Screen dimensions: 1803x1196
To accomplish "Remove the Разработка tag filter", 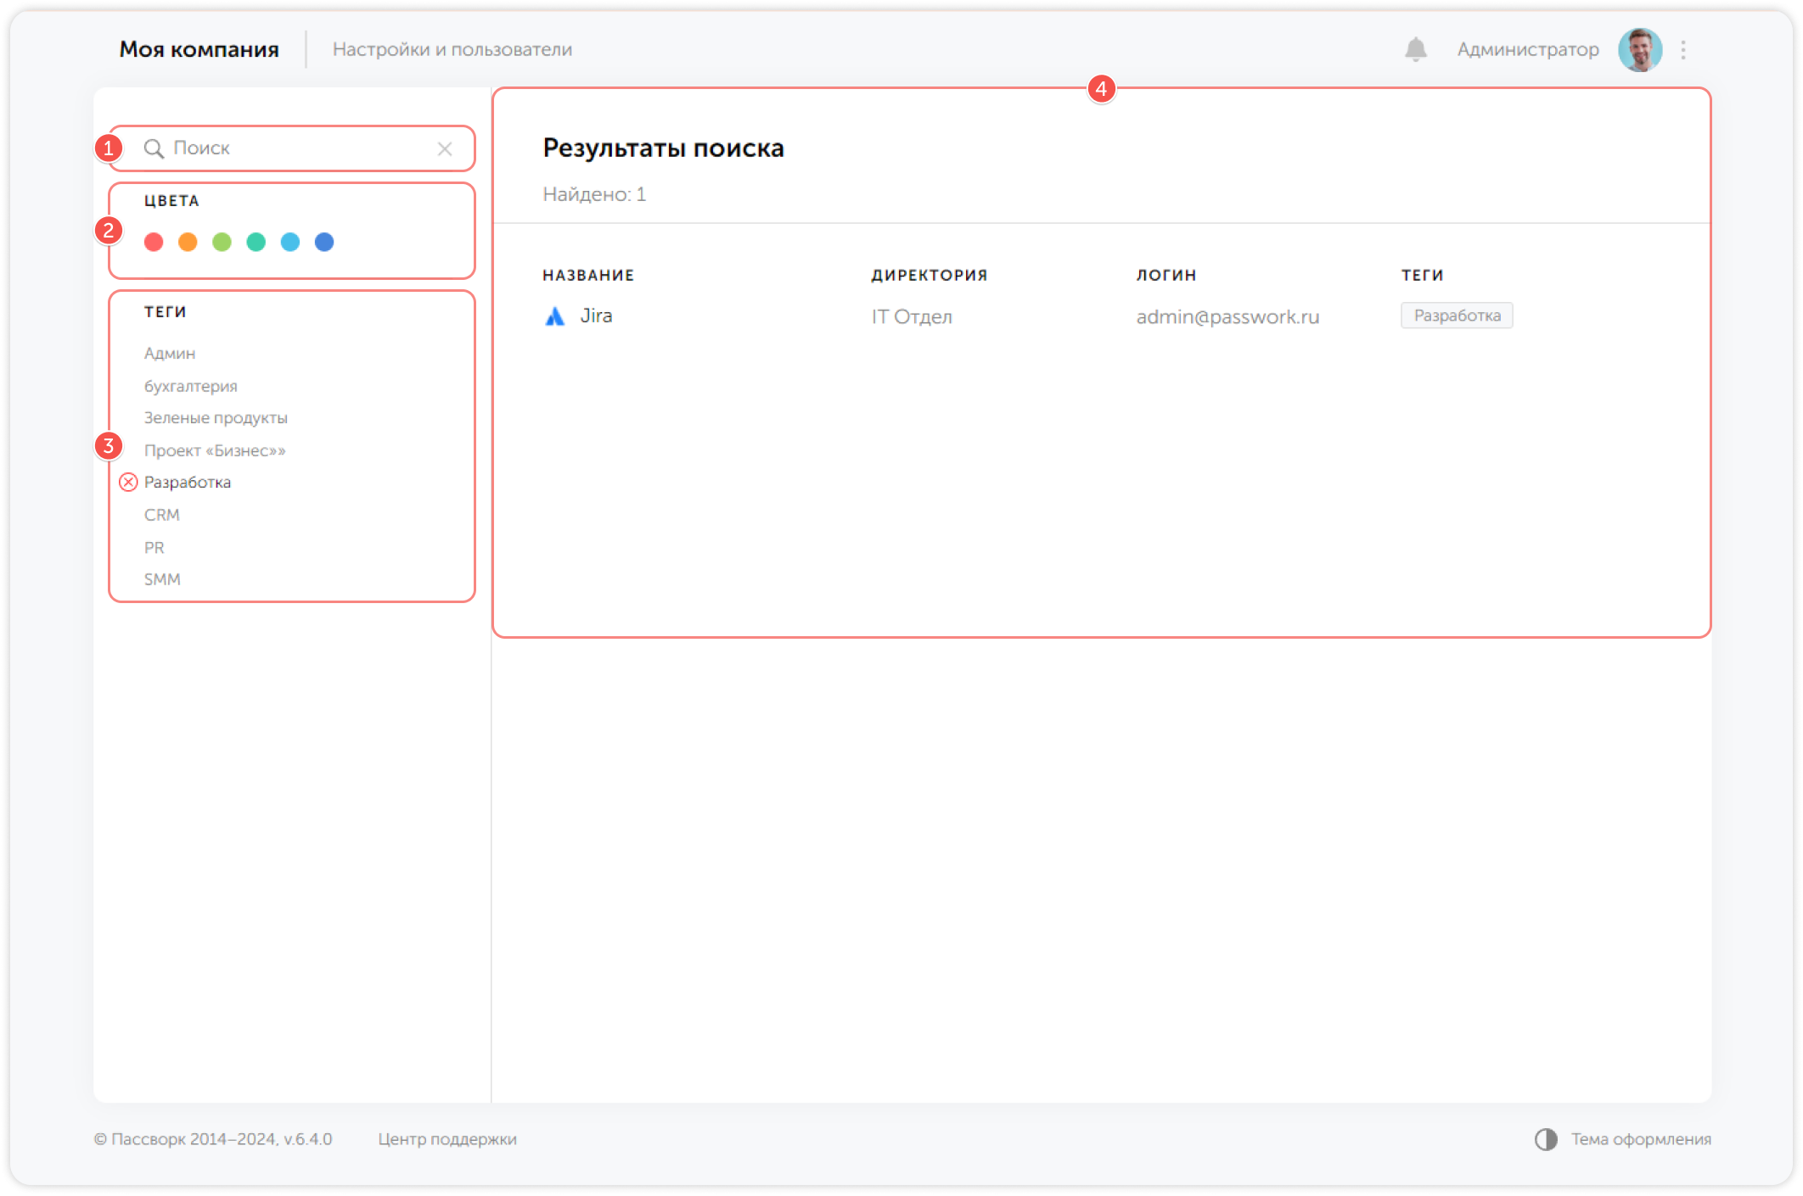I will (128, 482).
